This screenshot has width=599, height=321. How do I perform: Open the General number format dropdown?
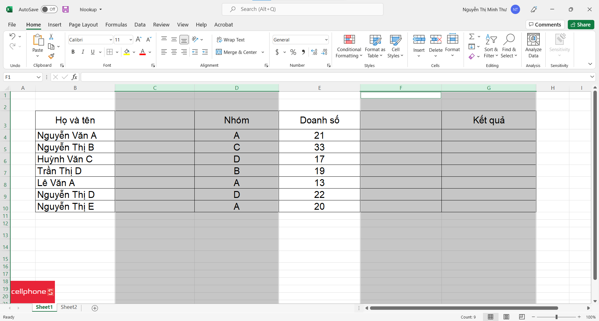(x=326, y=40)
